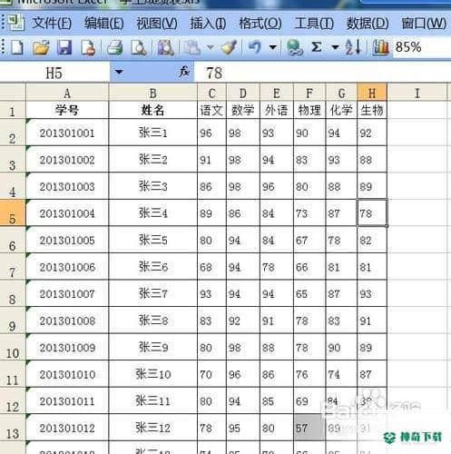Screen dimensions: 451x454
Task: Open the Chart Wizard icon
Action: pyautogui.click(x=380, y=47)
